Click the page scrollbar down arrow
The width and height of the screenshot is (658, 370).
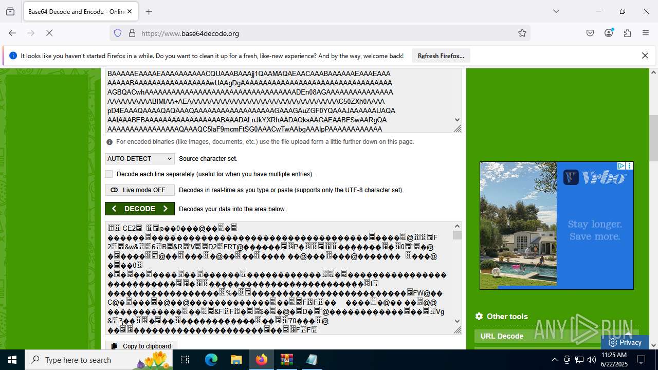click(654, 345)
